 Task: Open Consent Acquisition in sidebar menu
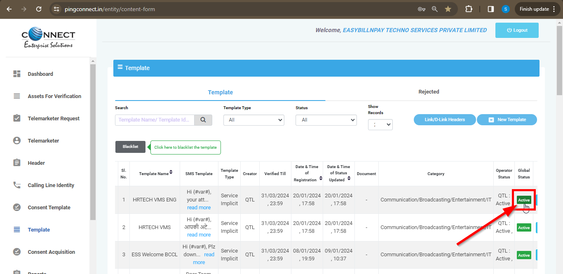pyautogui.click(x=51, y=252)
